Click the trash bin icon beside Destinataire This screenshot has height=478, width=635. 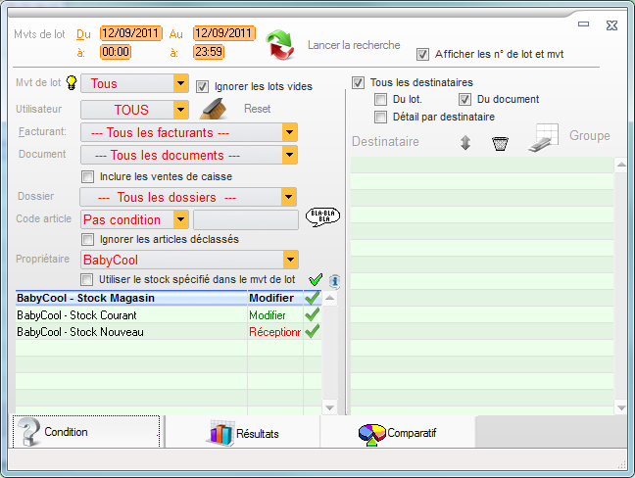click(500, 143)
